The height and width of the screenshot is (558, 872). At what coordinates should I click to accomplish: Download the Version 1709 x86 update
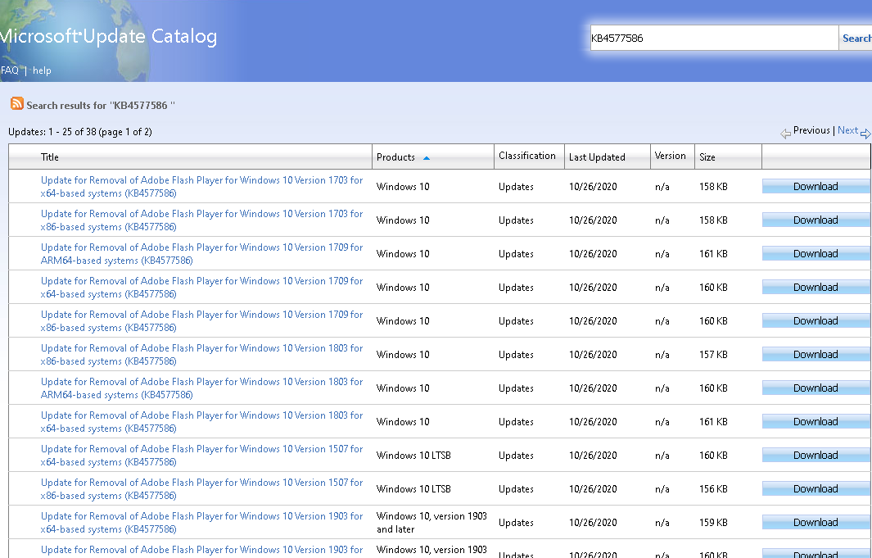coord(816,321)
